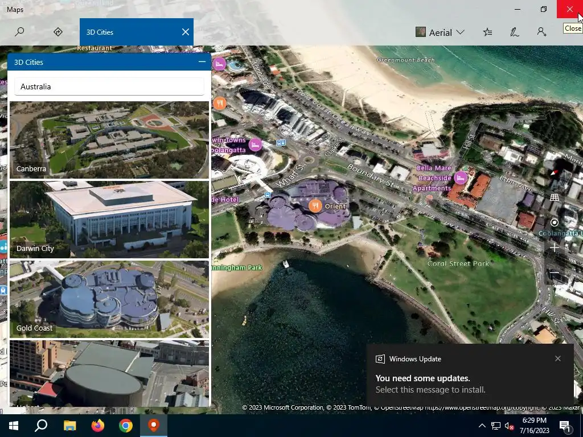Select the Gold Coast 3D thumbnail
583x437 pixels.
[109, 299]
